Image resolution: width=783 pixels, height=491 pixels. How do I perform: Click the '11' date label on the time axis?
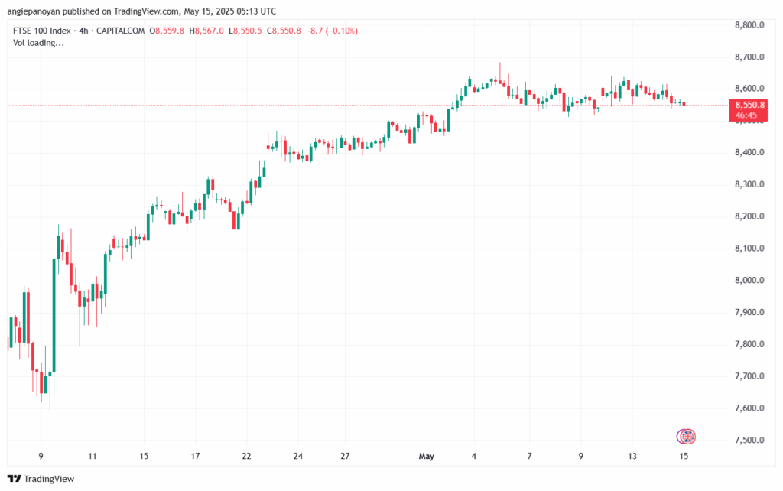click(93, 456)
